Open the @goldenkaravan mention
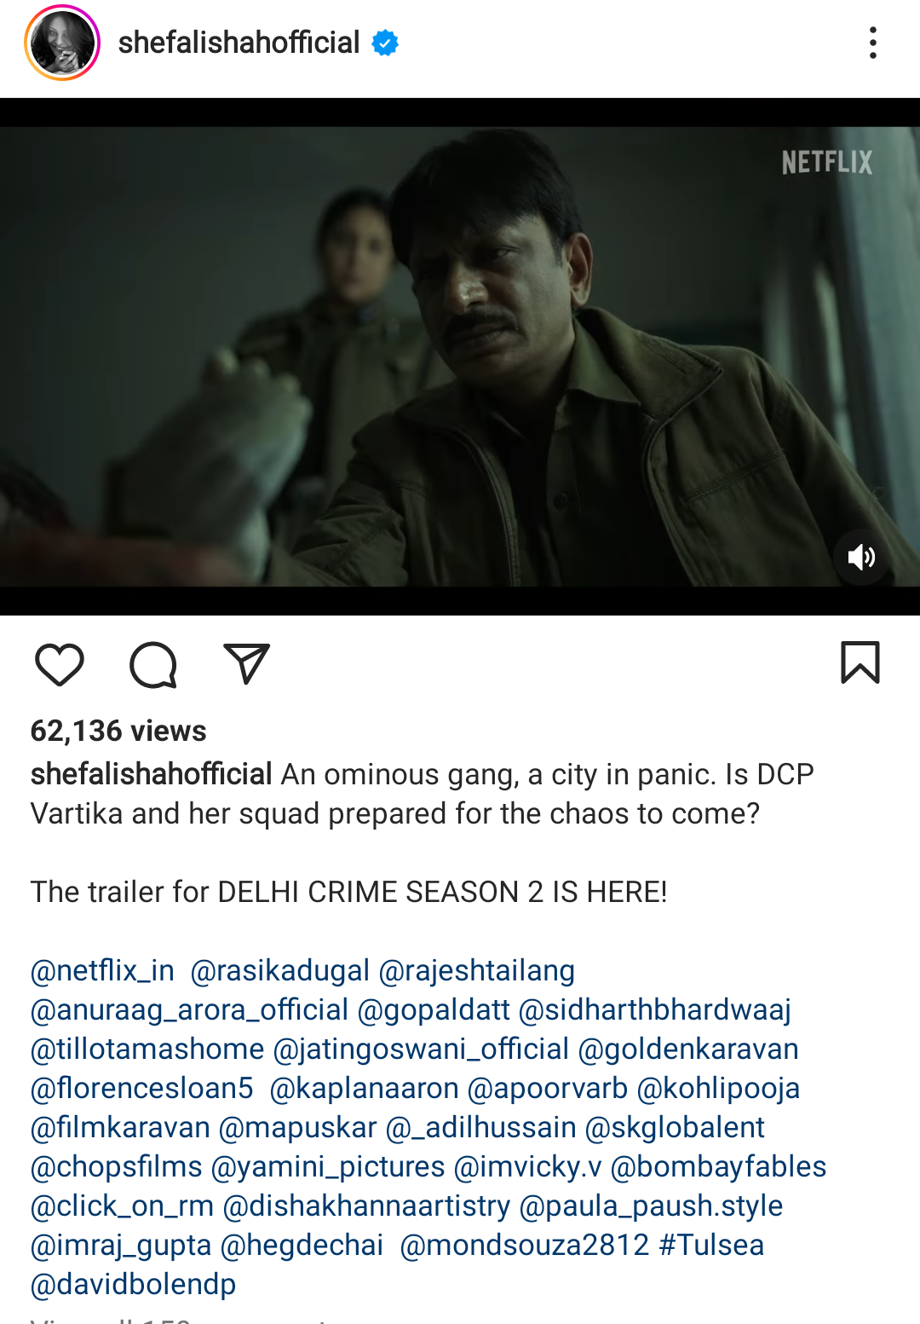920x1324 pixels. coord(688,1049)
